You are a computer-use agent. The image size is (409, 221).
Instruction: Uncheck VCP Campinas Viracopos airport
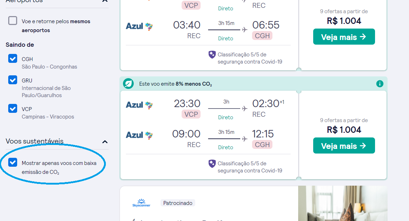tap(13, 109)
